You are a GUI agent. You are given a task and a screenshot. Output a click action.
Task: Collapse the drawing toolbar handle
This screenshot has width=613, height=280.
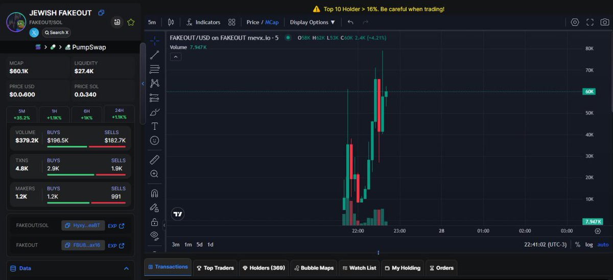[164, 225]
